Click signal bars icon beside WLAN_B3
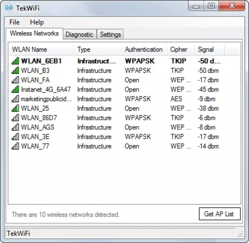This screenshot has height=243, width=249. [15, 70]
